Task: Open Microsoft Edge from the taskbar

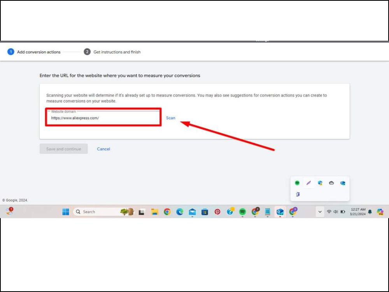Action: (180, 212)
